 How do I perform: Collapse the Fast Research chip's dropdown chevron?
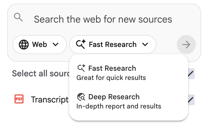click(x=145, y=45)
